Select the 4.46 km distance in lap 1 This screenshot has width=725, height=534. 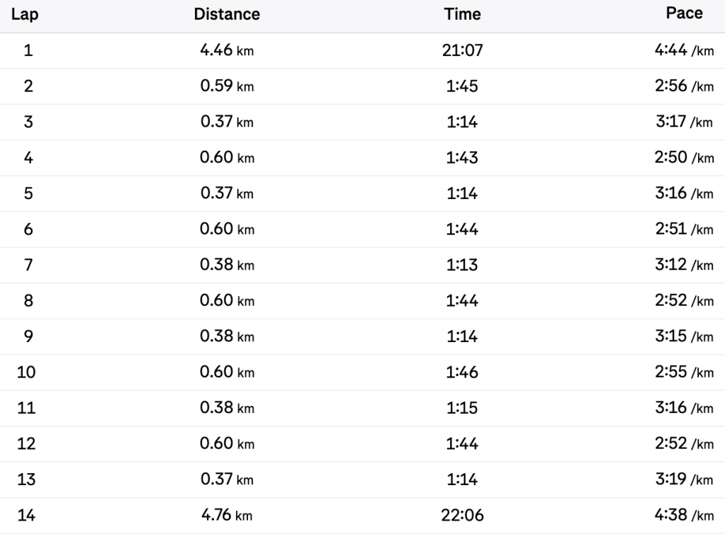coord(227,50)
